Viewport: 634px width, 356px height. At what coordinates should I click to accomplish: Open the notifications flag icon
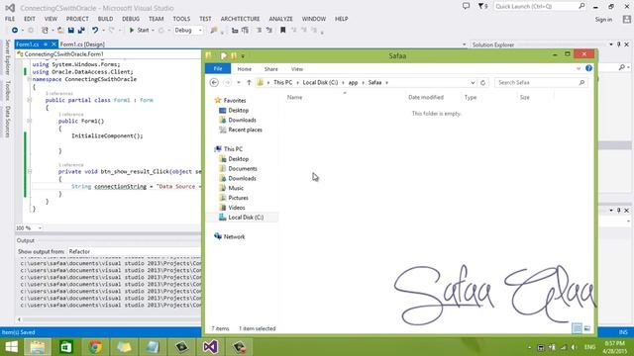pyautogui.click(x=482, y=6)
